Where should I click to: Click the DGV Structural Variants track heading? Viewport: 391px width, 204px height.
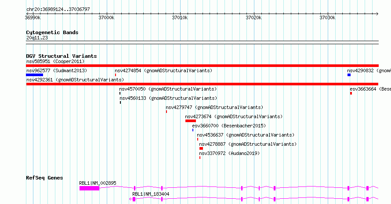tap(62, 56)
